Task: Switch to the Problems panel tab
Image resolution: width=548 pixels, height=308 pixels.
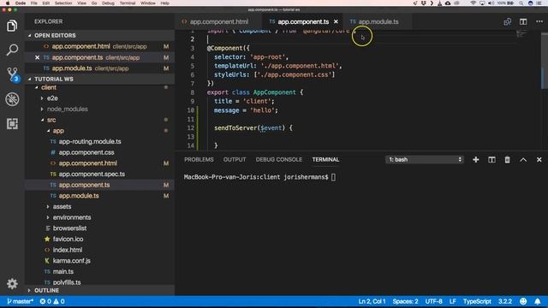Action: pyautogui.click(x=199, y=160)
